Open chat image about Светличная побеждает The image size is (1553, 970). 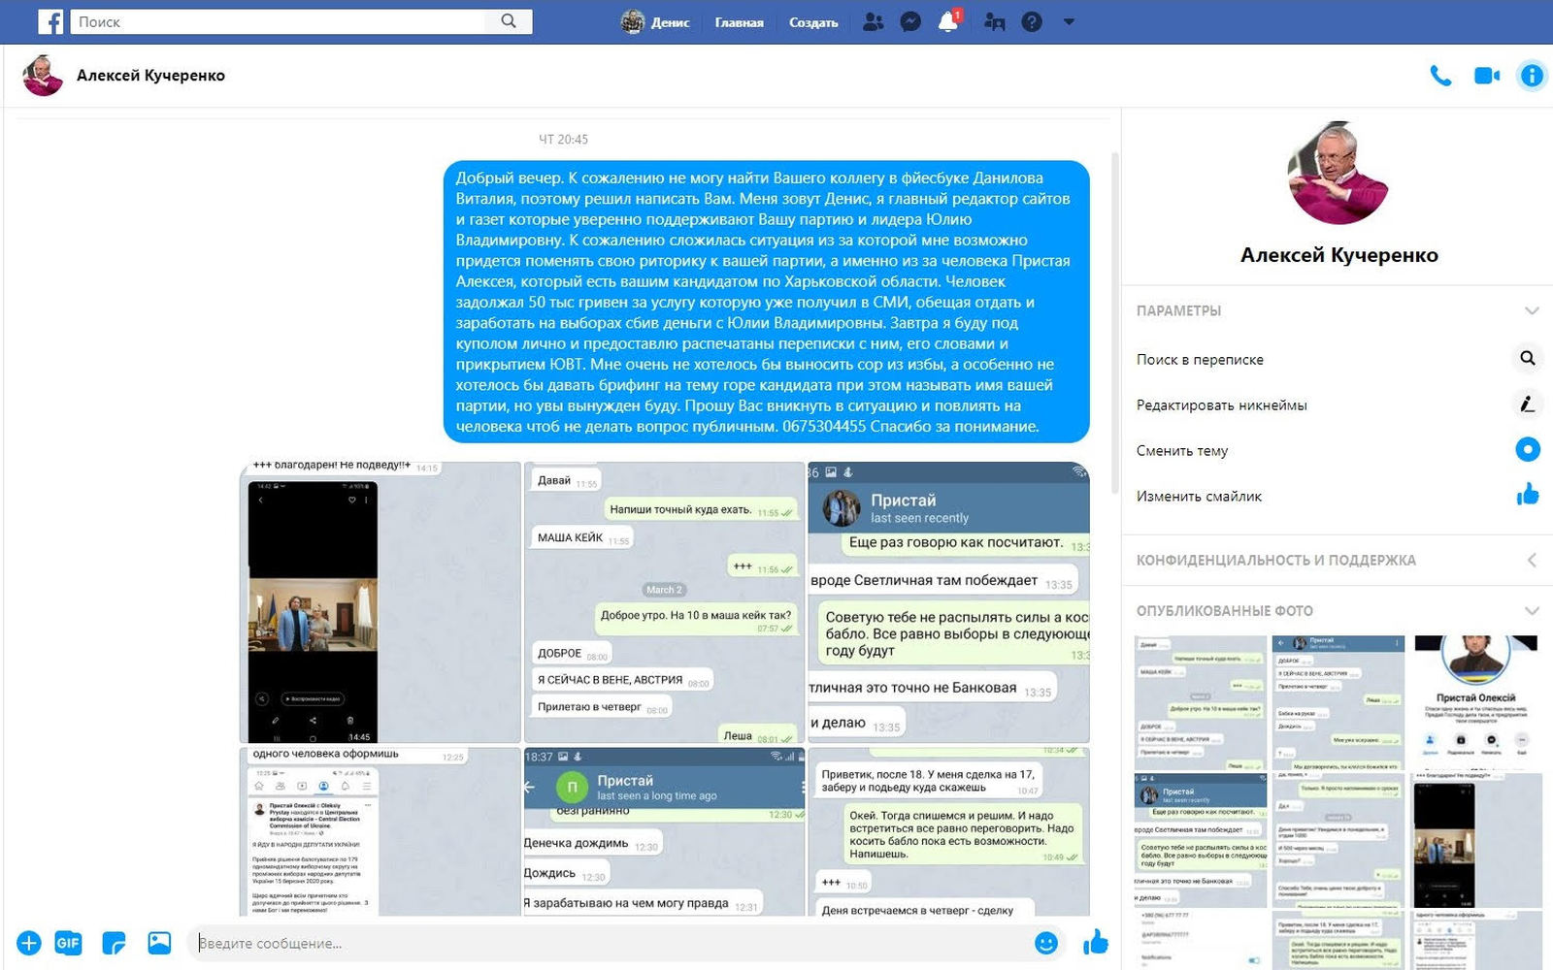tap(948, 602)
